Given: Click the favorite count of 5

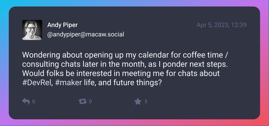Looking at the screenshot, I should (146, 102).
